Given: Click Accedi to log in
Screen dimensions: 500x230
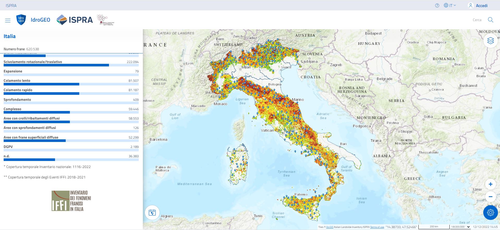Looking at the screenshot, I should coord(481,5).
